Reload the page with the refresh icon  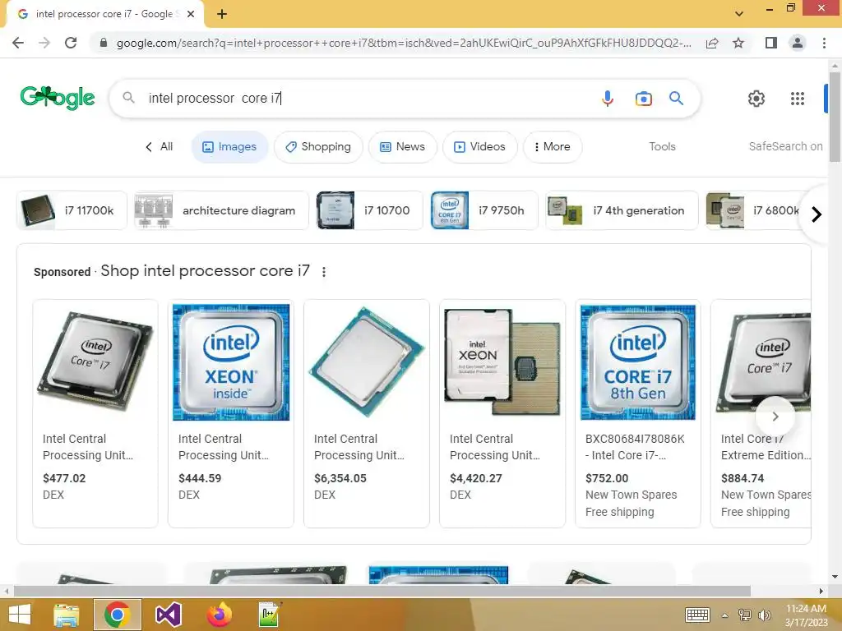[x=71, y=43]
